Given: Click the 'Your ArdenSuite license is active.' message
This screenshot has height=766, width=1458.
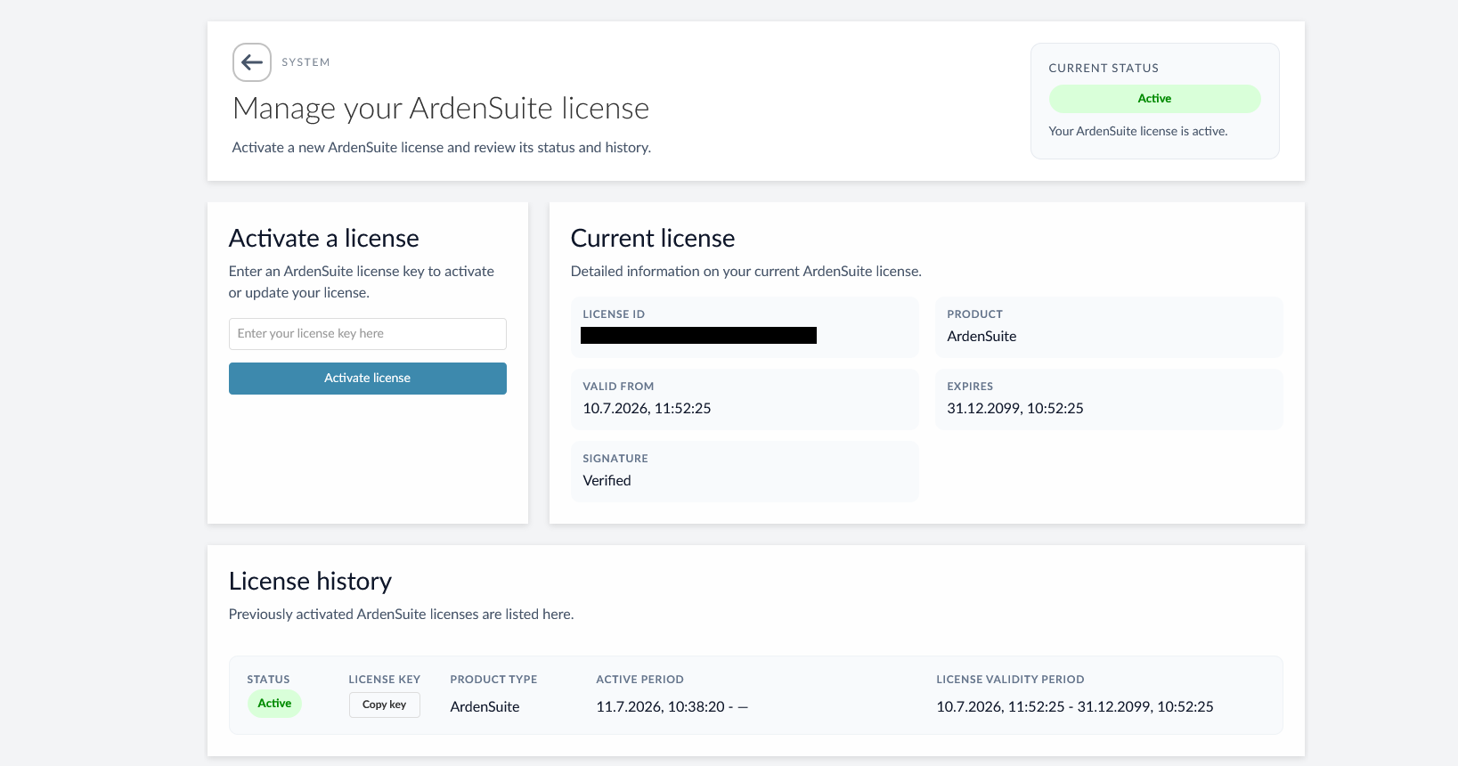Looking at the screenshot, I should (x=1138, y=131).
